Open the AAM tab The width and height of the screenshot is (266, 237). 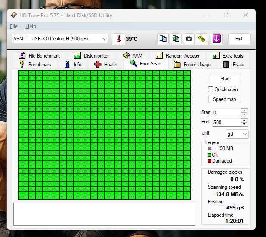point(133,56)
